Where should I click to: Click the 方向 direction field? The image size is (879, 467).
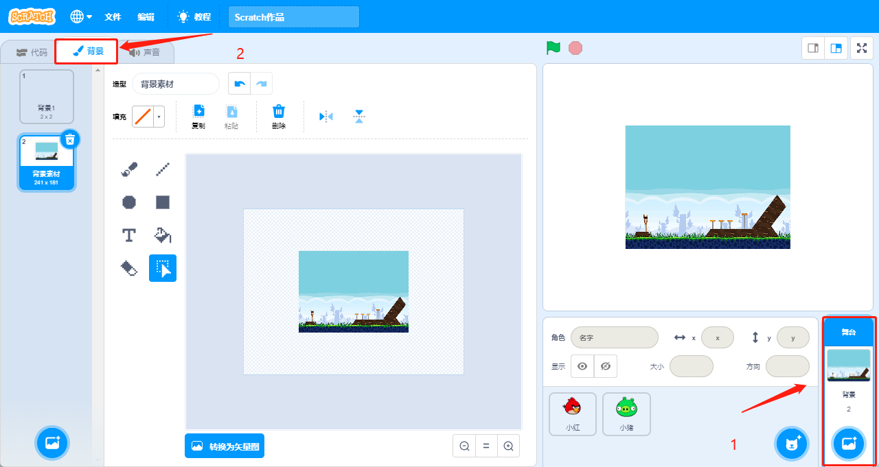788,366
